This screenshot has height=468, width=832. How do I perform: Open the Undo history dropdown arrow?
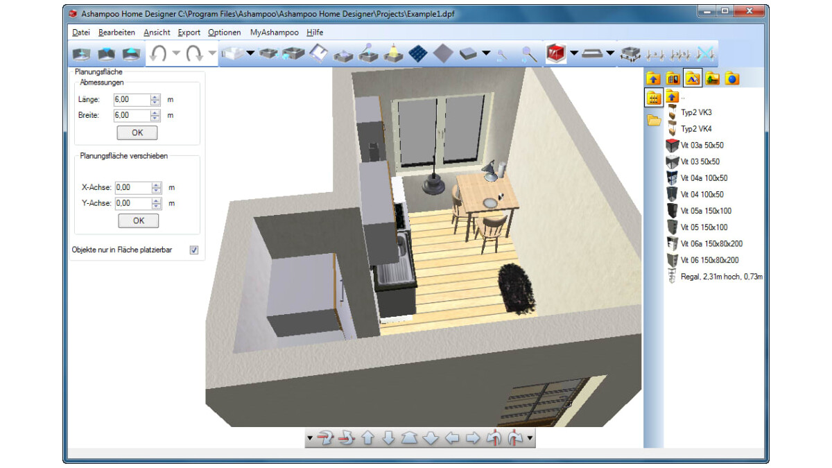click(x=176, y=53)
